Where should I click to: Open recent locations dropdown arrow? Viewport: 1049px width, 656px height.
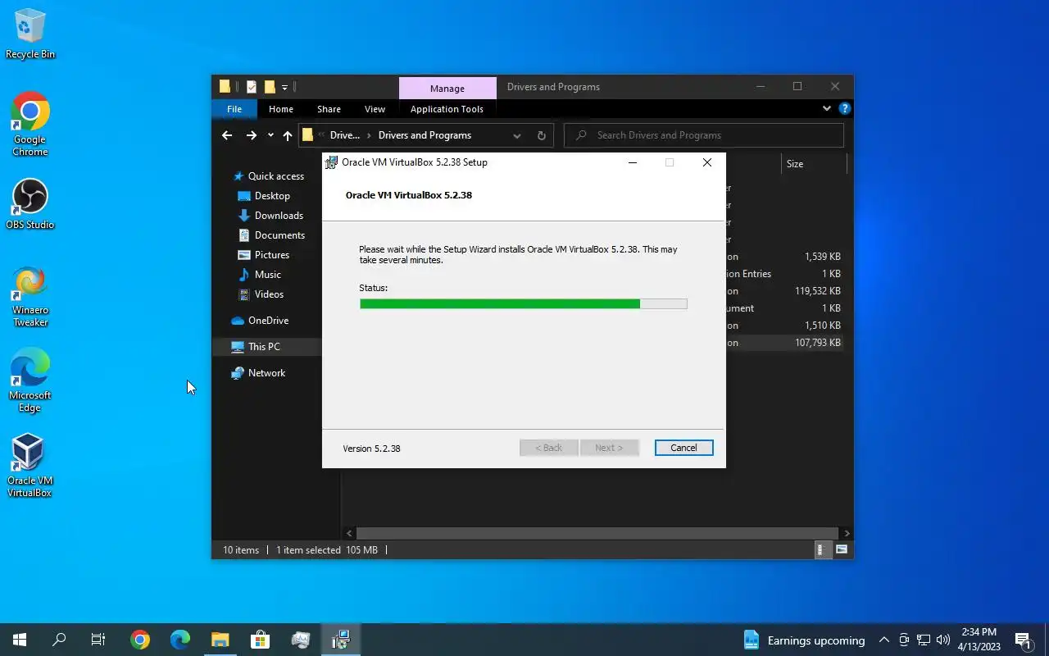point(270,135)
